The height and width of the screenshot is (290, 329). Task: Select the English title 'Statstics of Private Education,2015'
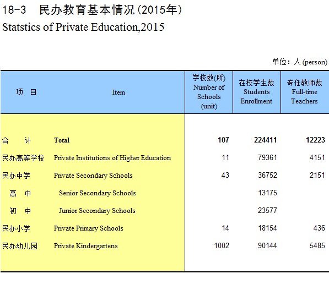coord(83,27)
